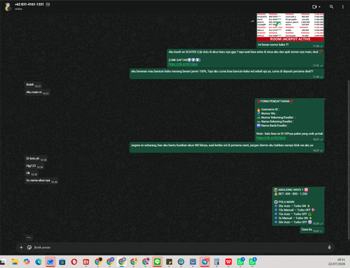Screen dimensions: 350x268
Task: Click the search in chat magnifier icon
Action: tap(331, 7)
